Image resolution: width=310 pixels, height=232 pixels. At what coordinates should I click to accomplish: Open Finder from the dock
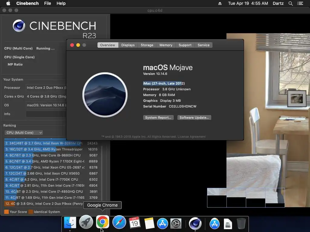[70, 223]
